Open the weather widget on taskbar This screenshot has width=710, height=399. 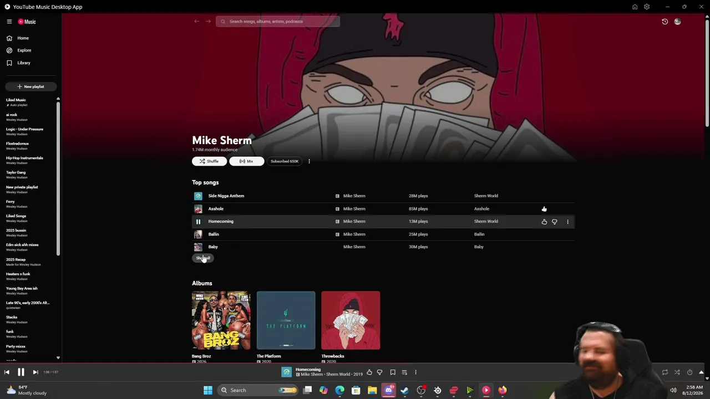click(27, 390)
